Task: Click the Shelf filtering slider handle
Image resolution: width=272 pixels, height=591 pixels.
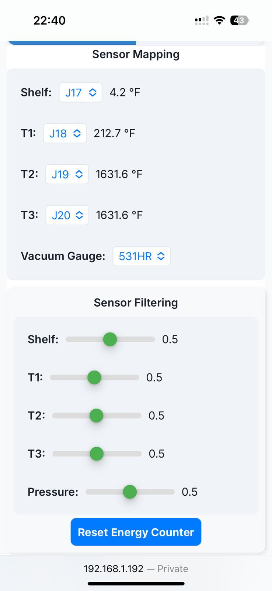Action: click(110, 339)
